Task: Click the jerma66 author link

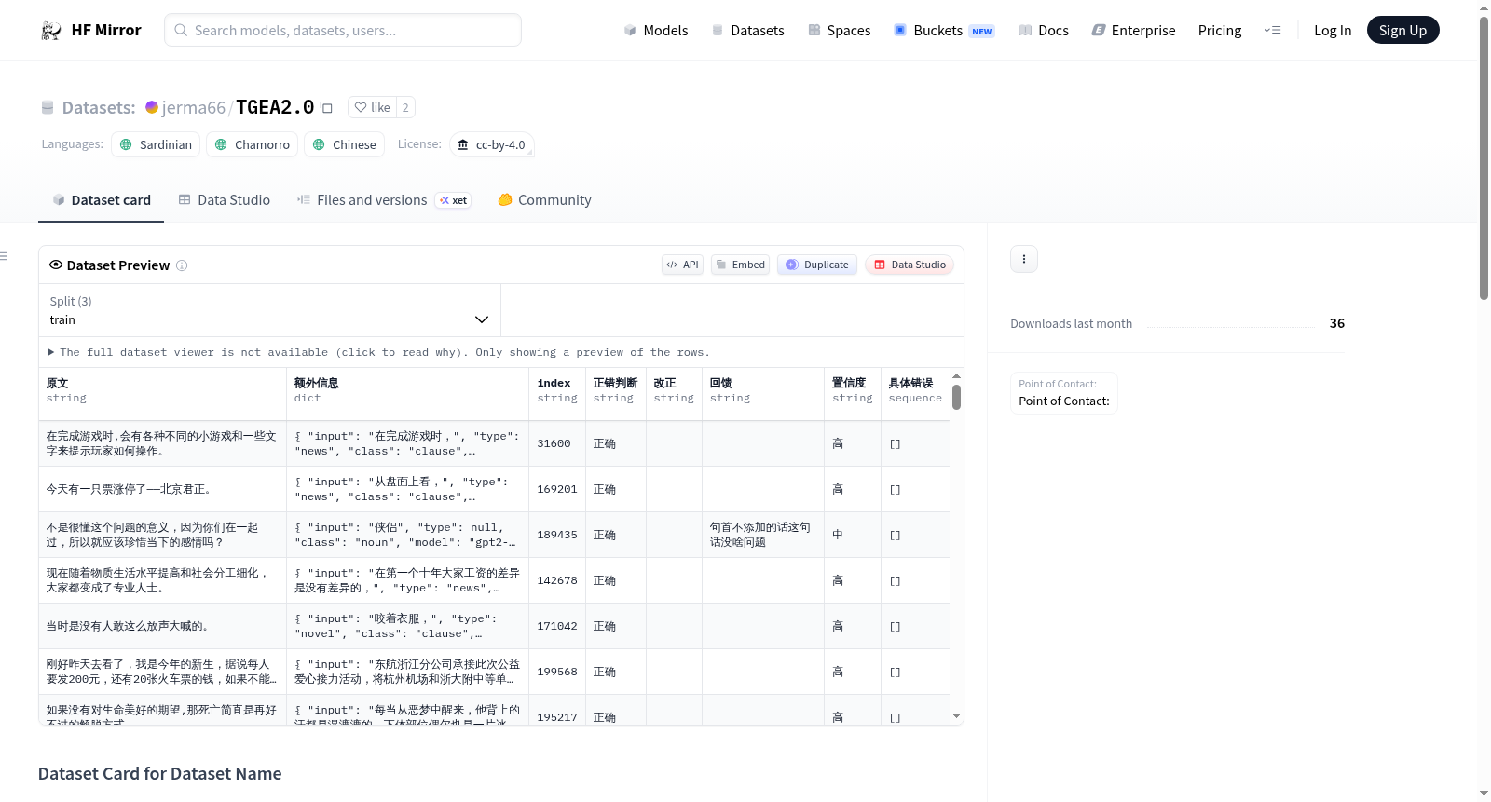Action: click(194, 108)
